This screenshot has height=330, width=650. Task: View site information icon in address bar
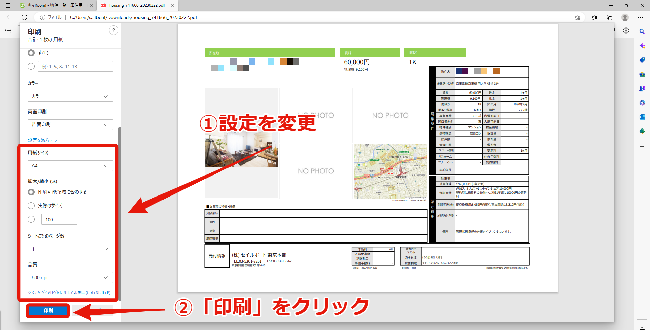(x=43, y=17)
